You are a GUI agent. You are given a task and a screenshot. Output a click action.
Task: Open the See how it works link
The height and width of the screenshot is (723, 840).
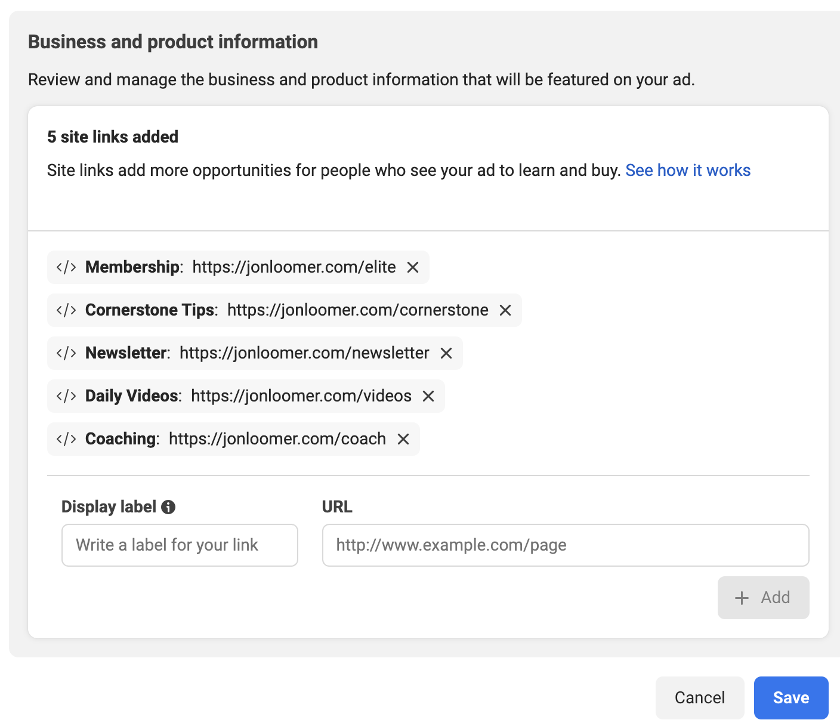[688, 171]
